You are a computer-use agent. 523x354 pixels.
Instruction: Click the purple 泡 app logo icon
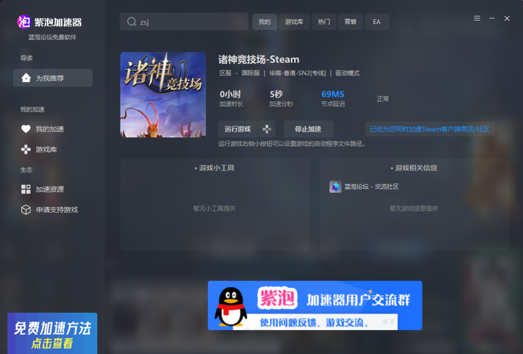click(24, 22)
